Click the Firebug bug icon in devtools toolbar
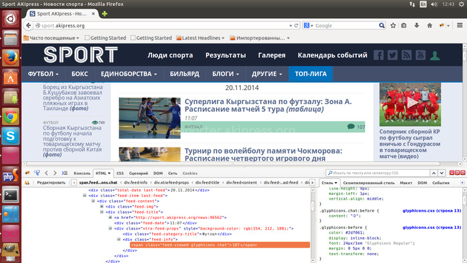This screenshot has height=263, width=467. pos(27,173)
